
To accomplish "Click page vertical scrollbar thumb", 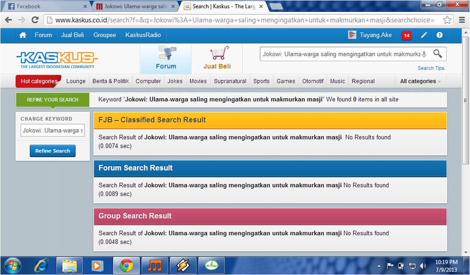I will [465, 100].
